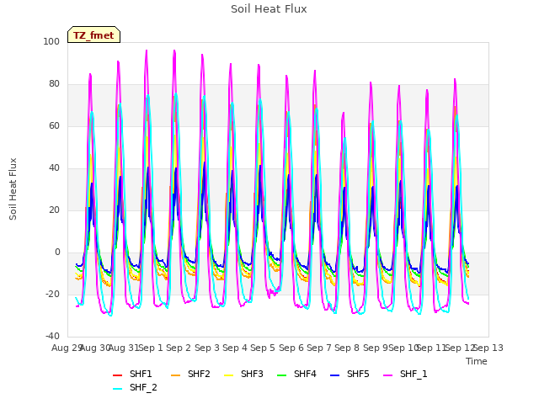Viewport: 539px width, 404px height.
Task: Click the vertical Soil Heat Flux axis label
Action: (13, 189)
